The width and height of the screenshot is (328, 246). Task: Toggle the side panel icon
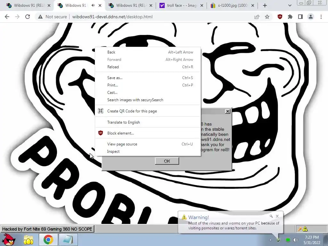tap(300, 17)
